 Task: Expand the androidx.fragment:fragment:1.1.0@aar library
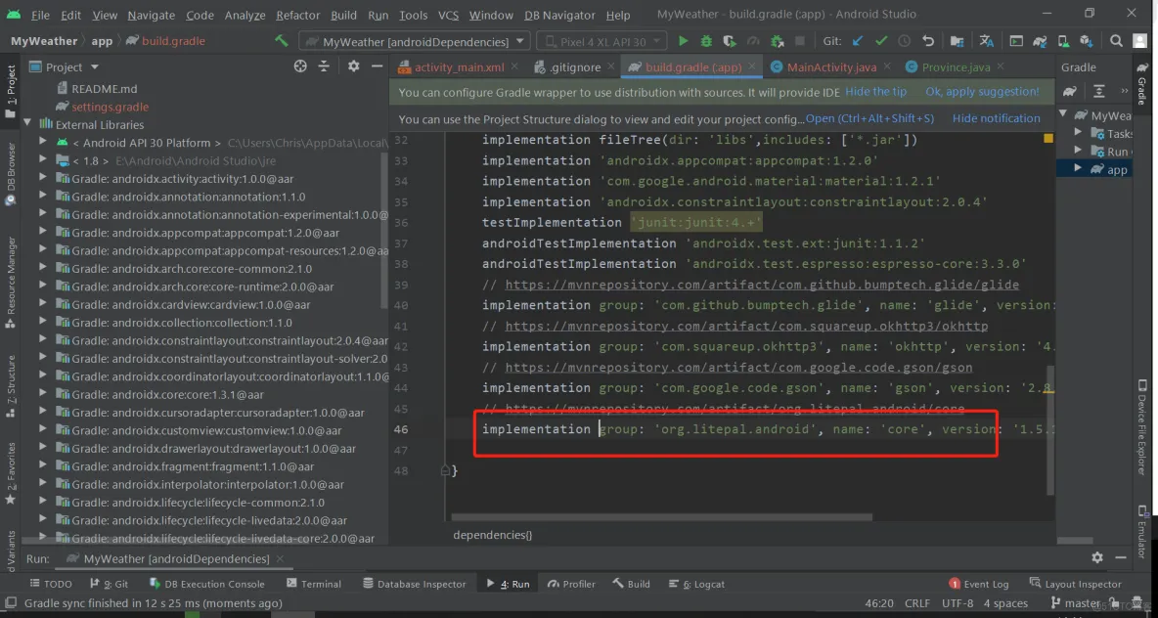pyautogui.click(x=42, y=465)
